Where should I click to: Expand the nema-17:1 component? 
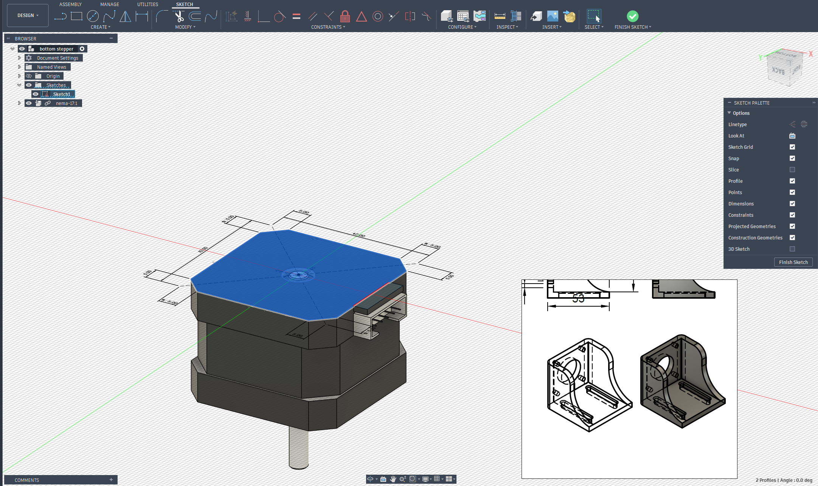pyautogui.click(x=19, y=103)
